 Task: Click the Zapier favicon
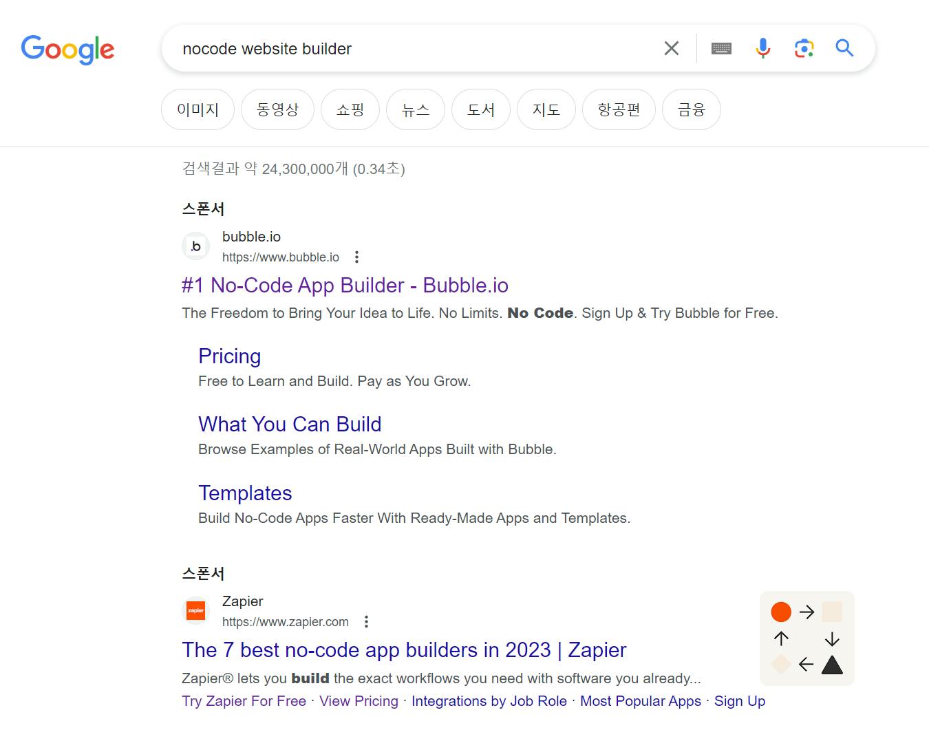[195, 611]
